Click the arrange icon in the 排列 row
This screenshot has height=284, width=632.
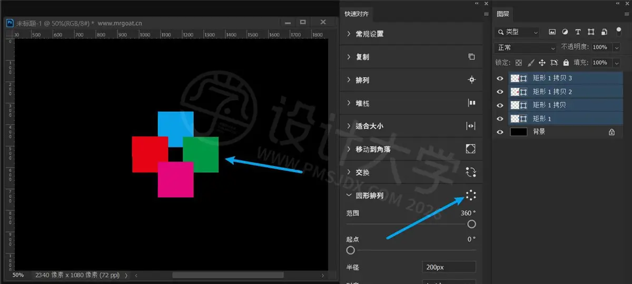pyautogui.click(x=471, y=80)
